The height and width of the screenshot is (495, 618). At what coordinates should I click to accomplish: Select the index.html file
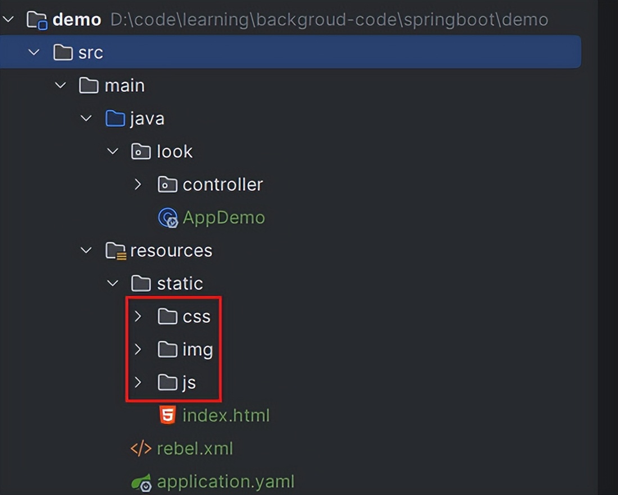click(x=226, y=415)
